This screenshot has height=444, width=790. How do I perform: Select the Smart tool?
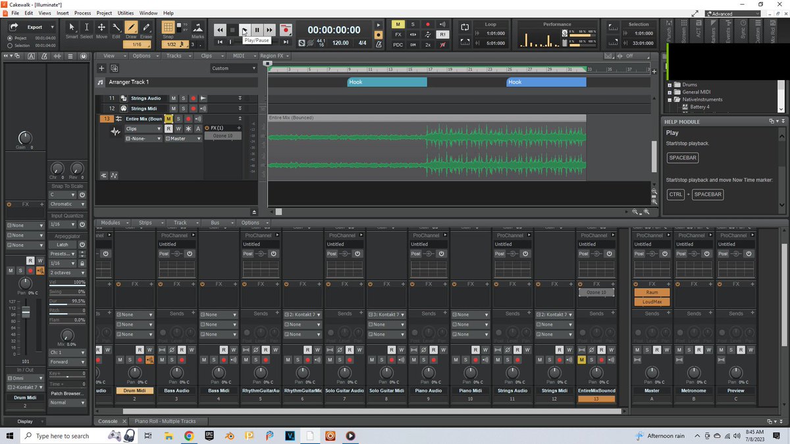tap(71, 30)
